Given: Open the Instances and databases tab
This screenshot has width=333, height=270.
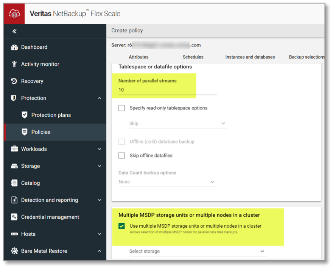Looking at the screenshot, I should (250, 57).
